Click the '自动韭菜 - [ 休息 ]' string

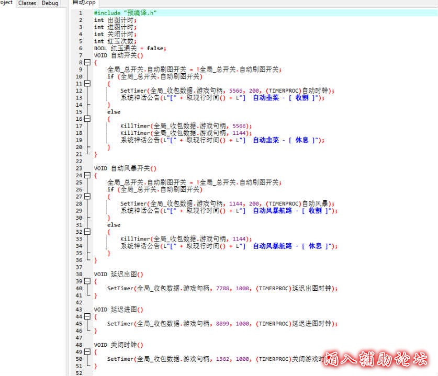tap(285, 140)
